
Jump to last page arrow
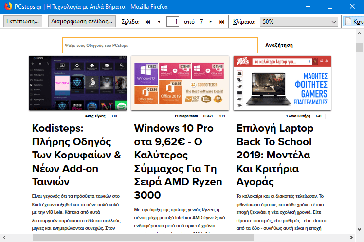pos(222,22)
